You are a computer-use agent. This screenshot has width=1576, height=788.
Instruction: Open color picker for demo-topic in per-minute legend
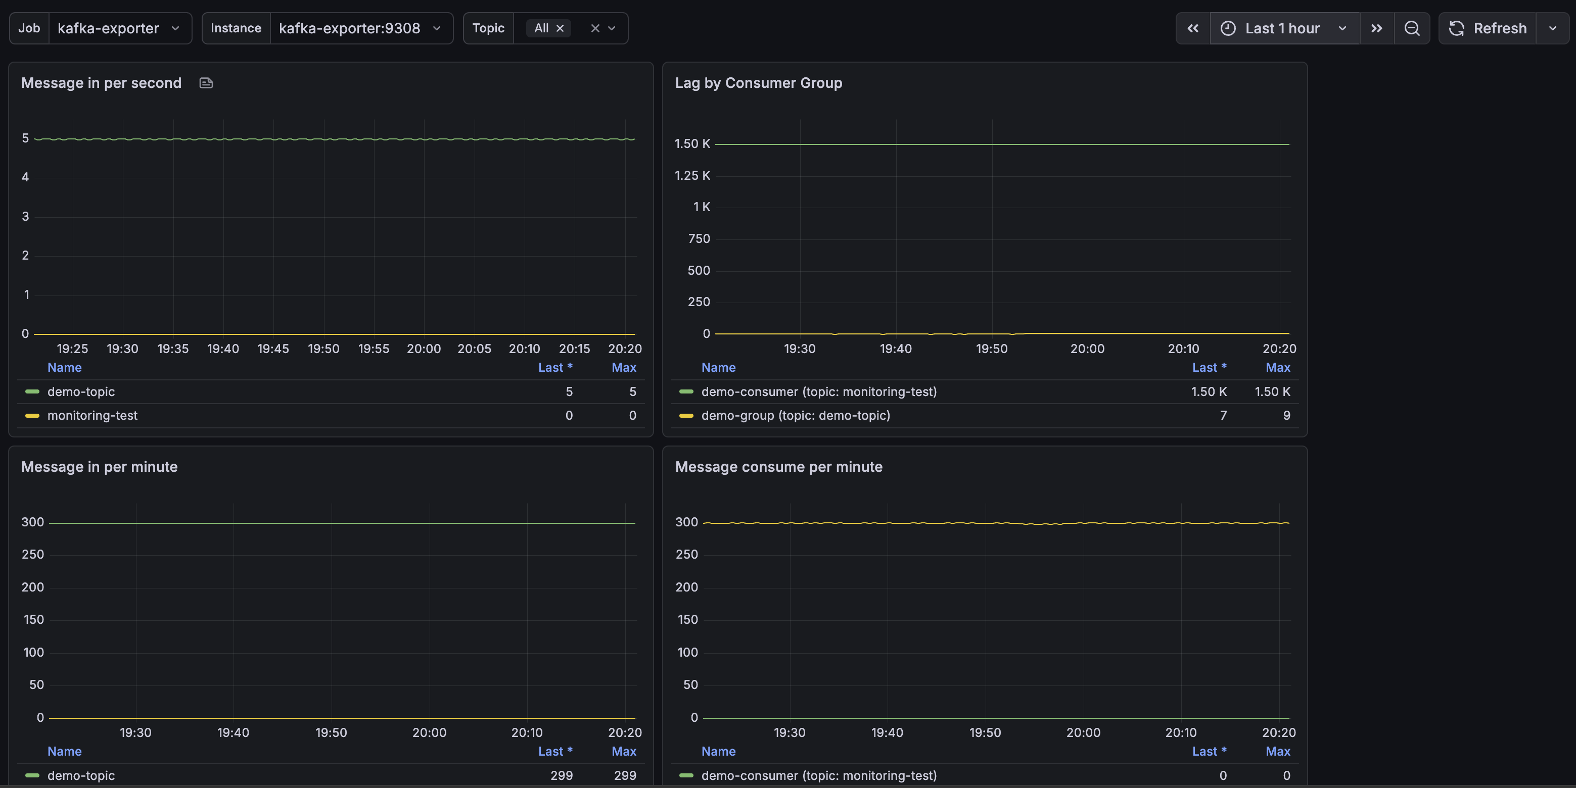tap(32, 776)
